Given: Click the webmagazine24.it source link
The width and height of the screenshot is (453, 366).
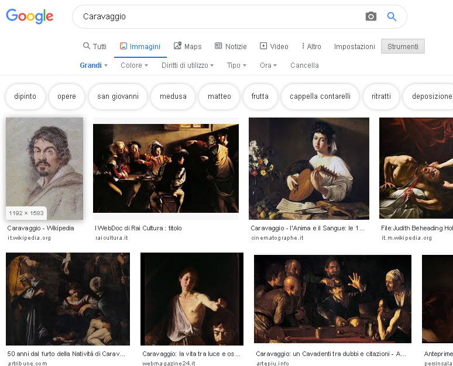Looking at the screenshot, I should (x=169, y=364).
